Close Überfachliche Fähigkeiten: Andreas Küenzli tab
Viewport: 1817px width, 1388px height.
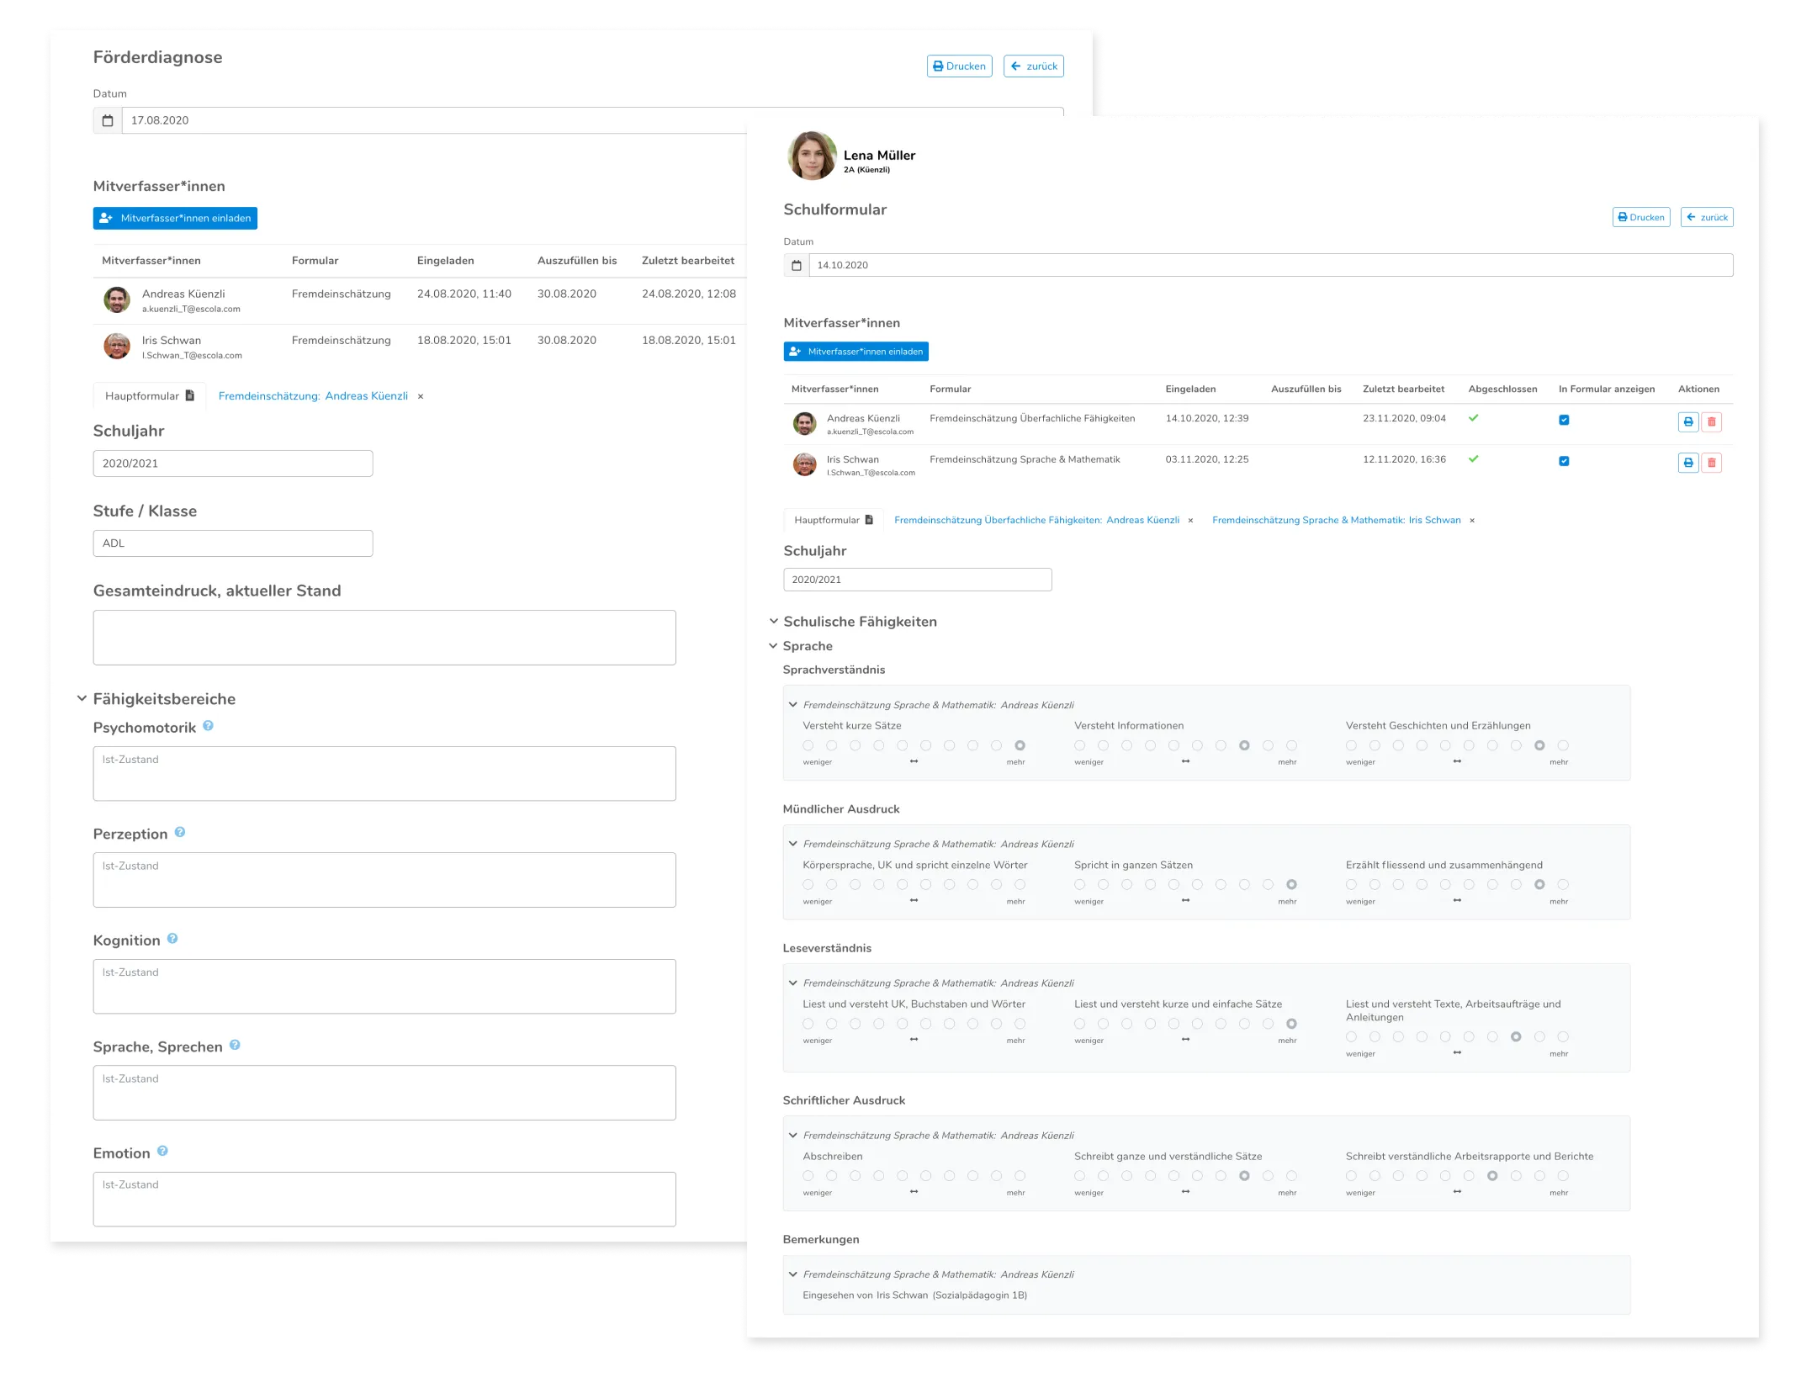[x=1190, y=521]
